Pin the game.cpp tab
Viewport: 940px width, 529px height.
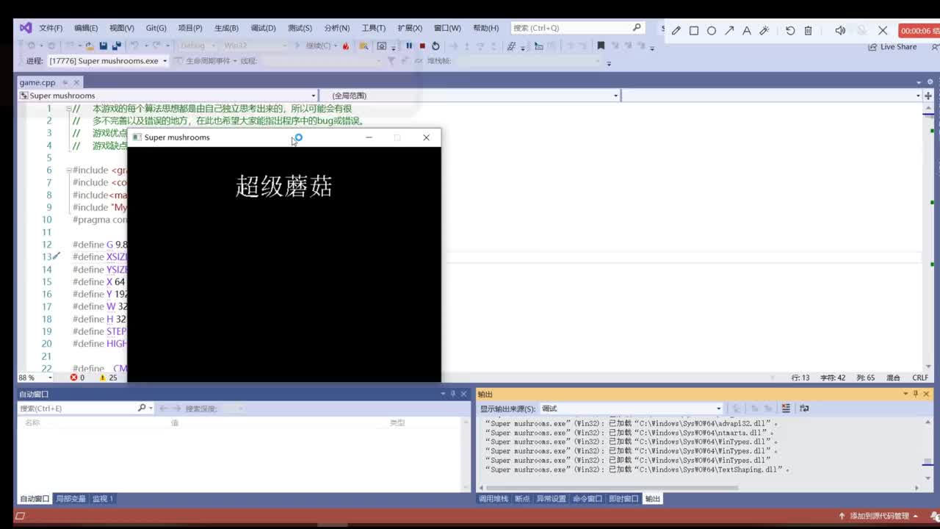[x=65, y=82]
